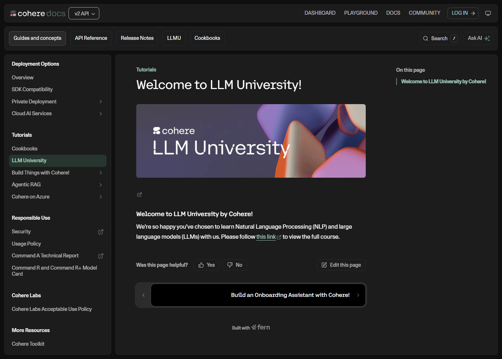Click the Security sidebar label

21,232
